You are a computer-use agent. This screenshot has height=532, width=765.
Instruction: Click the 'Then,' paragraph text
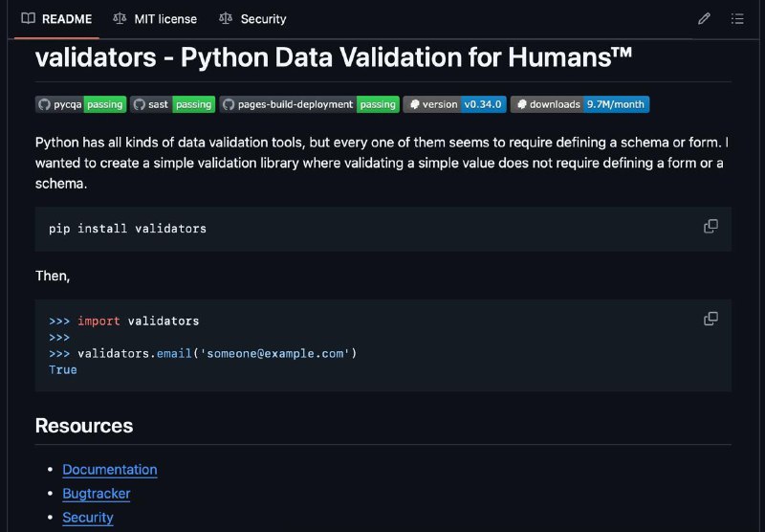[53, 276]
